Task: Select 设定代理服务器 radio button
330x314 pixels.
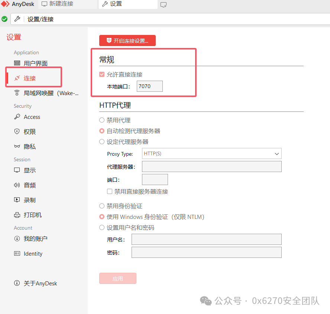Action: click(102, 142)
